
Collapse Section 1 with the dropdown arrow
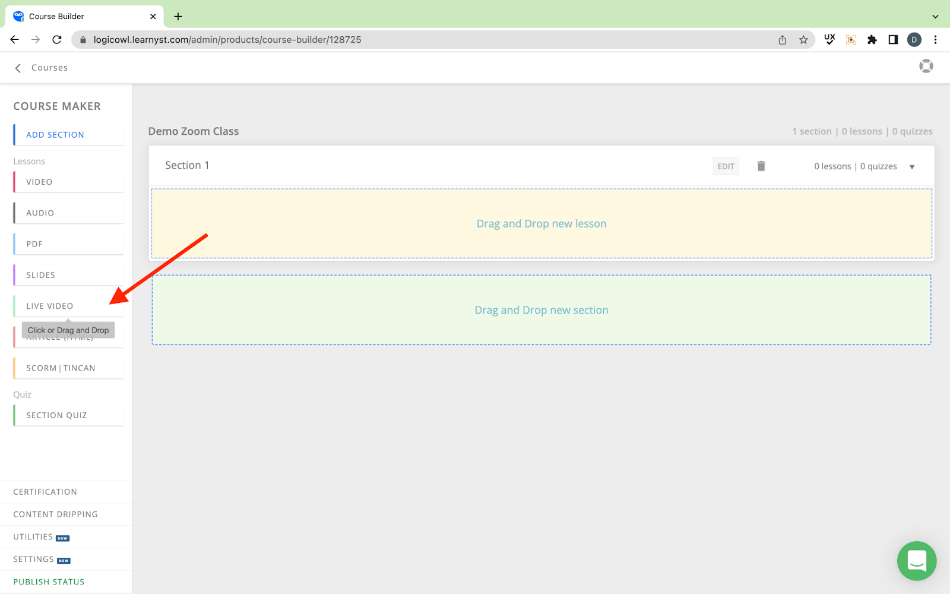click(912, 167)
